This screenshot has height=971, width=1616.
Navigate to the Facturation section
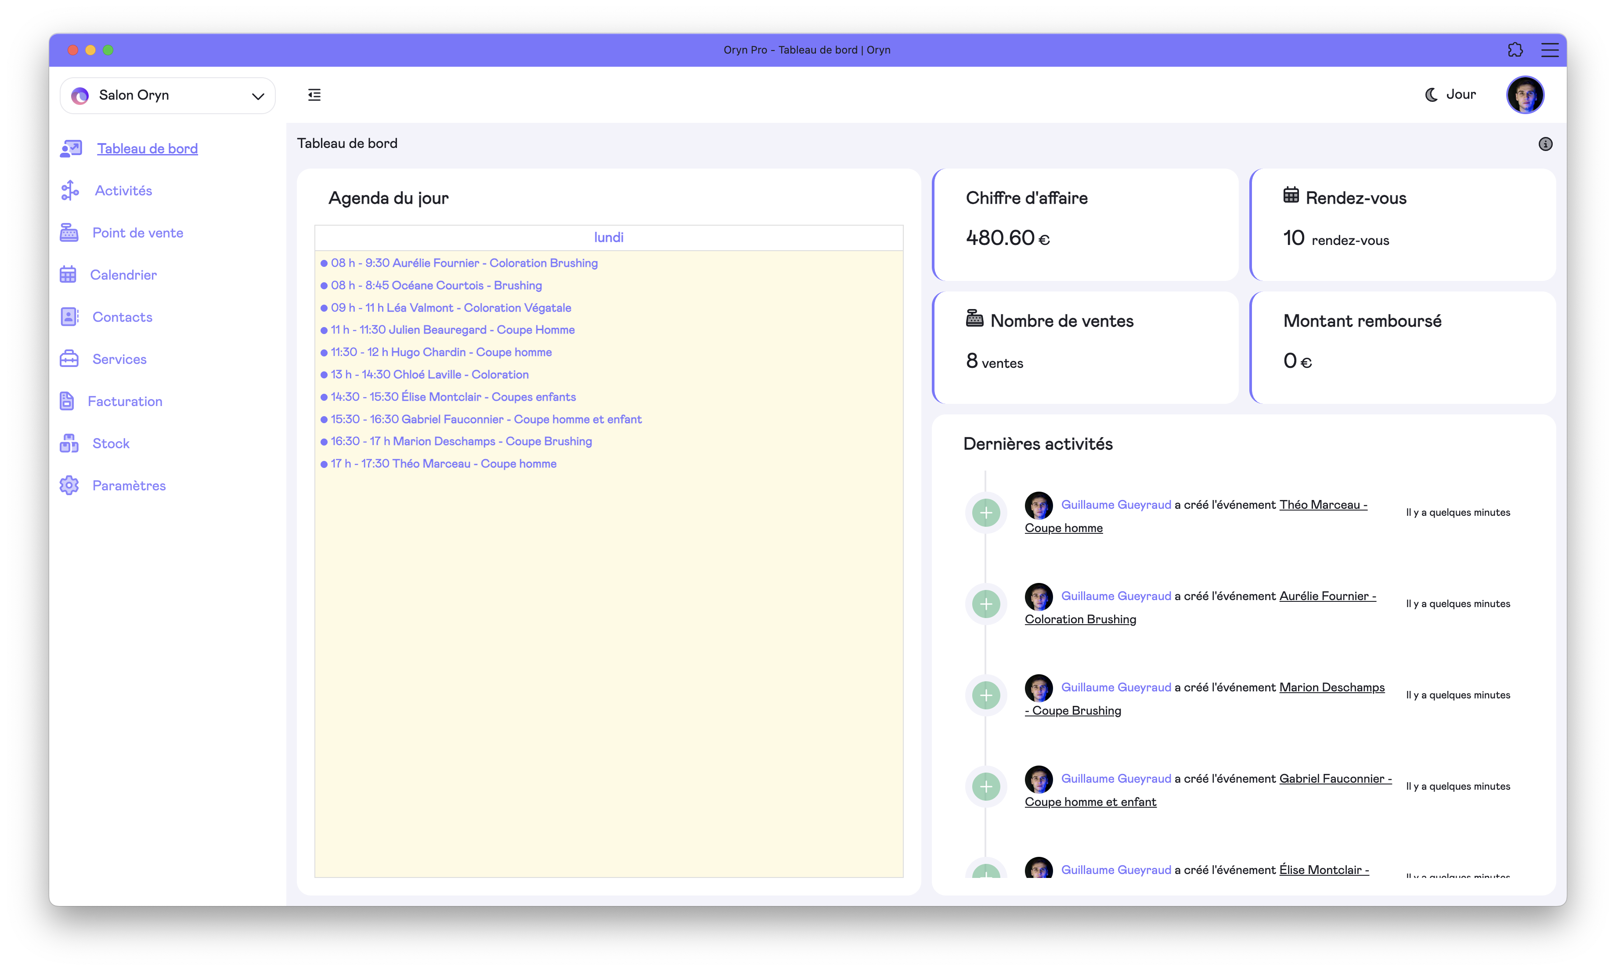click(125, 402)
